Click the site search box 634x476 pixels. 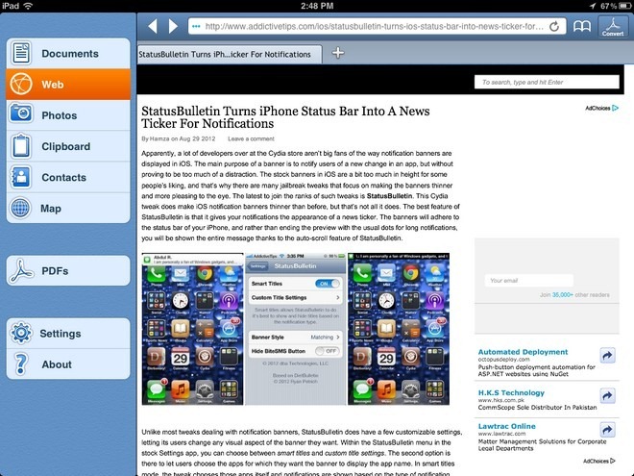point(547,82)
